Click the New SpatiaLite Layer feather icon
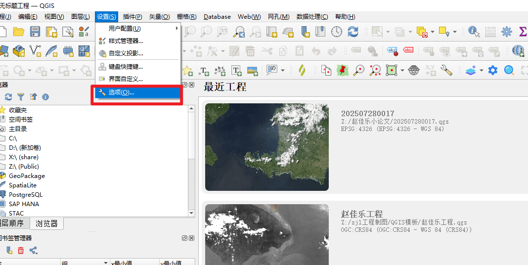 click(x=51, y=51)
